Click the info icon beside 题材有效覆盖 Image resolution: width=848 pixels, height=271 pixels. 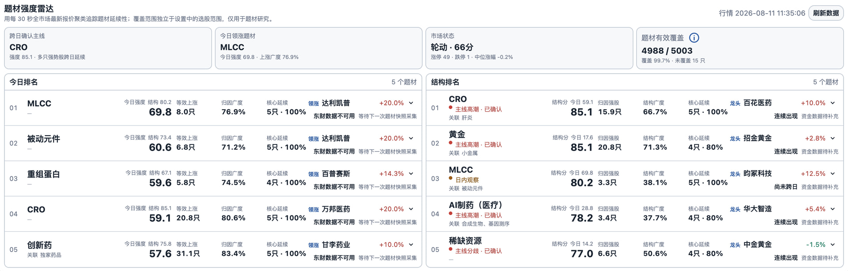(x=694, y=38)
